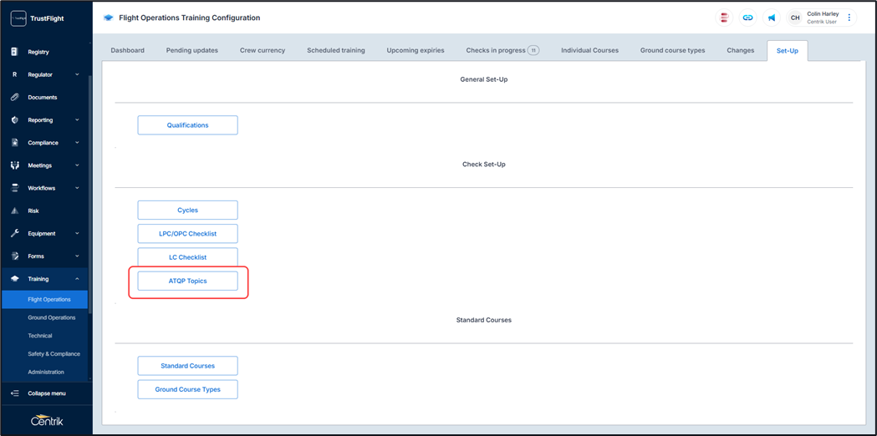Click the Standard Courses button
Screen dimensions: 877x436
pyautogui.click(x=188, y=366)
